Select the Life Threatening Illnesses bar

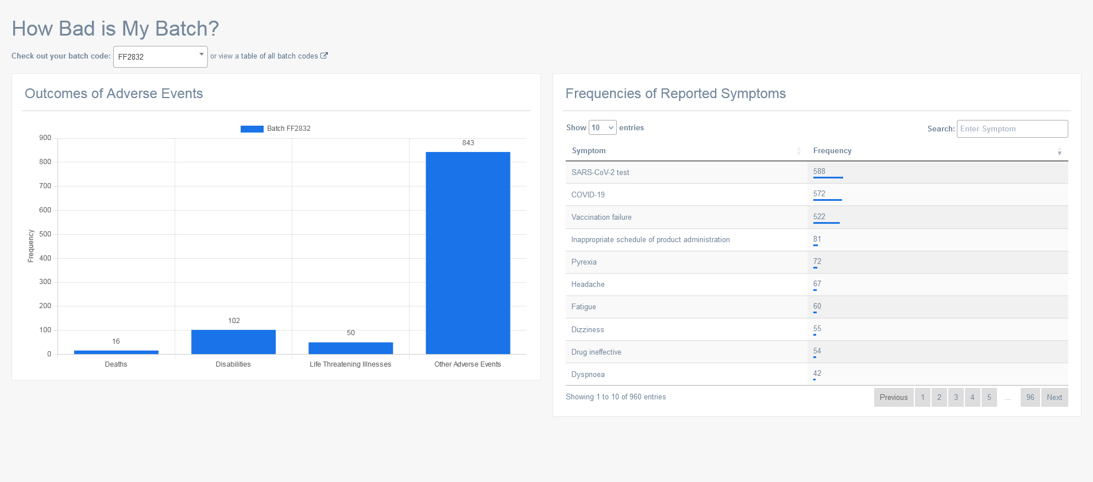coord(350,348)
